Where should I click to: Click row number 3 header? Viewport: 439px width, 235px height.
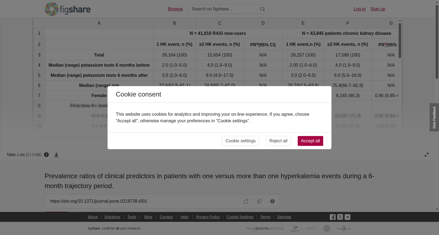coord(39,55)
